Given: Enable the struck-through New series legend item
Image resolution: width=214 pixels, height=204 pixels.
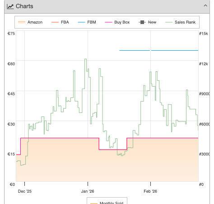Looking at the screenshot, I should pyautogui.click(x=147, y=22).
